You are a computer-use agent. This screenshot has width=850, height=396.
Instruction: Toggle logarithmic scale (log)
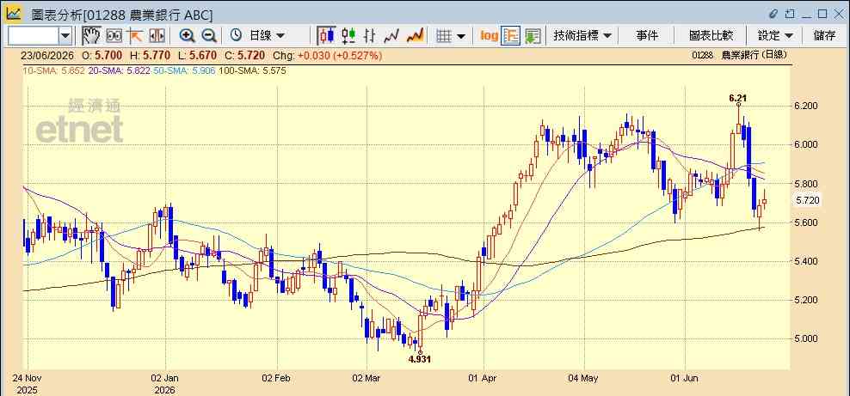click(x=489, y=36)
